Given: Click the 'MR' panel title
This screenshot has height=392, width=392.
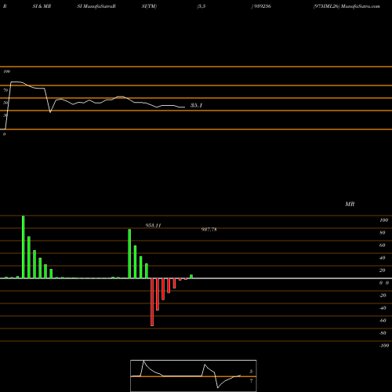Looking at the screenshot, I should 350,204.
